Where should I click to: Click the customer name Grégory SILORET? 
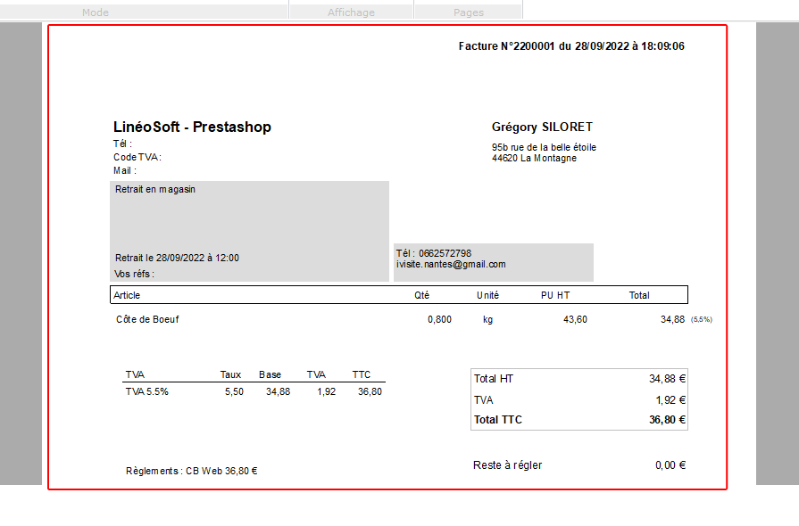[x=542, y=127]
